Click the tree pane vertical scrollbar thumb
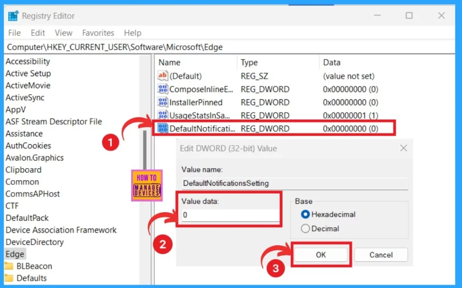 point(145,150)
